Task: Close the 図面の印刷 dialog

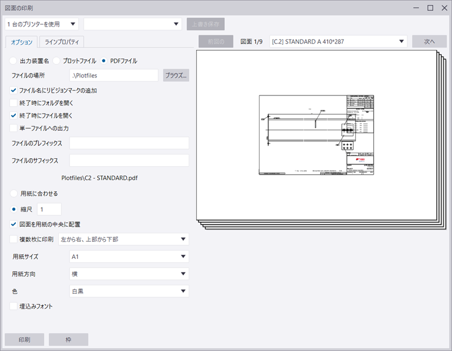Action: coord(444,8)
